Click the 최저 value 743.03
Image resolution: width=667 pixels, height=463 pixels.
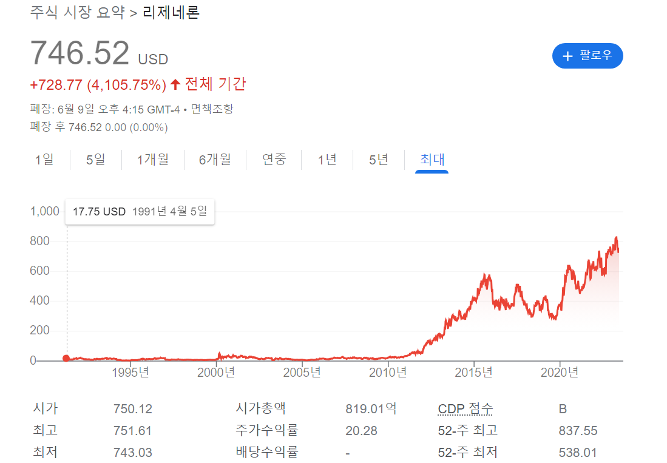coord(133,452)
